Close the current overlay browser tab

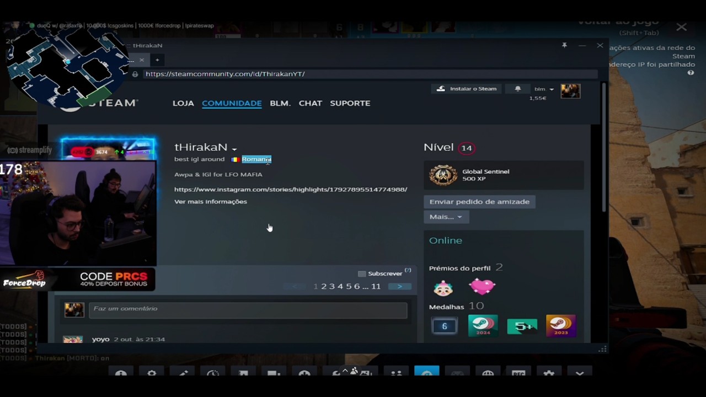coord(142,60)
